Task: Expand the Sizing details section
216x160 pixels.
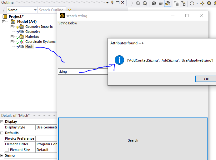Action: 2,155
